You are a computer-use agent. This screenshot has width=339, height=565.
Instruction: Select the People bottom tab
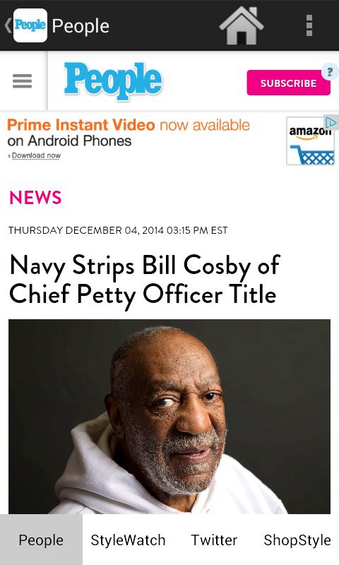point(41,540)
